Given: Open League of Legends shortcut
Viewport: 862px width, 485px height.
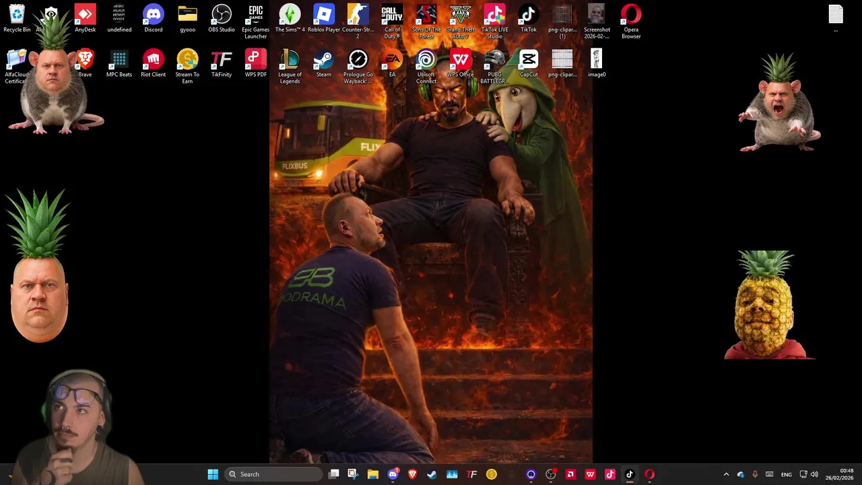Looking at the screenshot, I should [x=290, y=66].
